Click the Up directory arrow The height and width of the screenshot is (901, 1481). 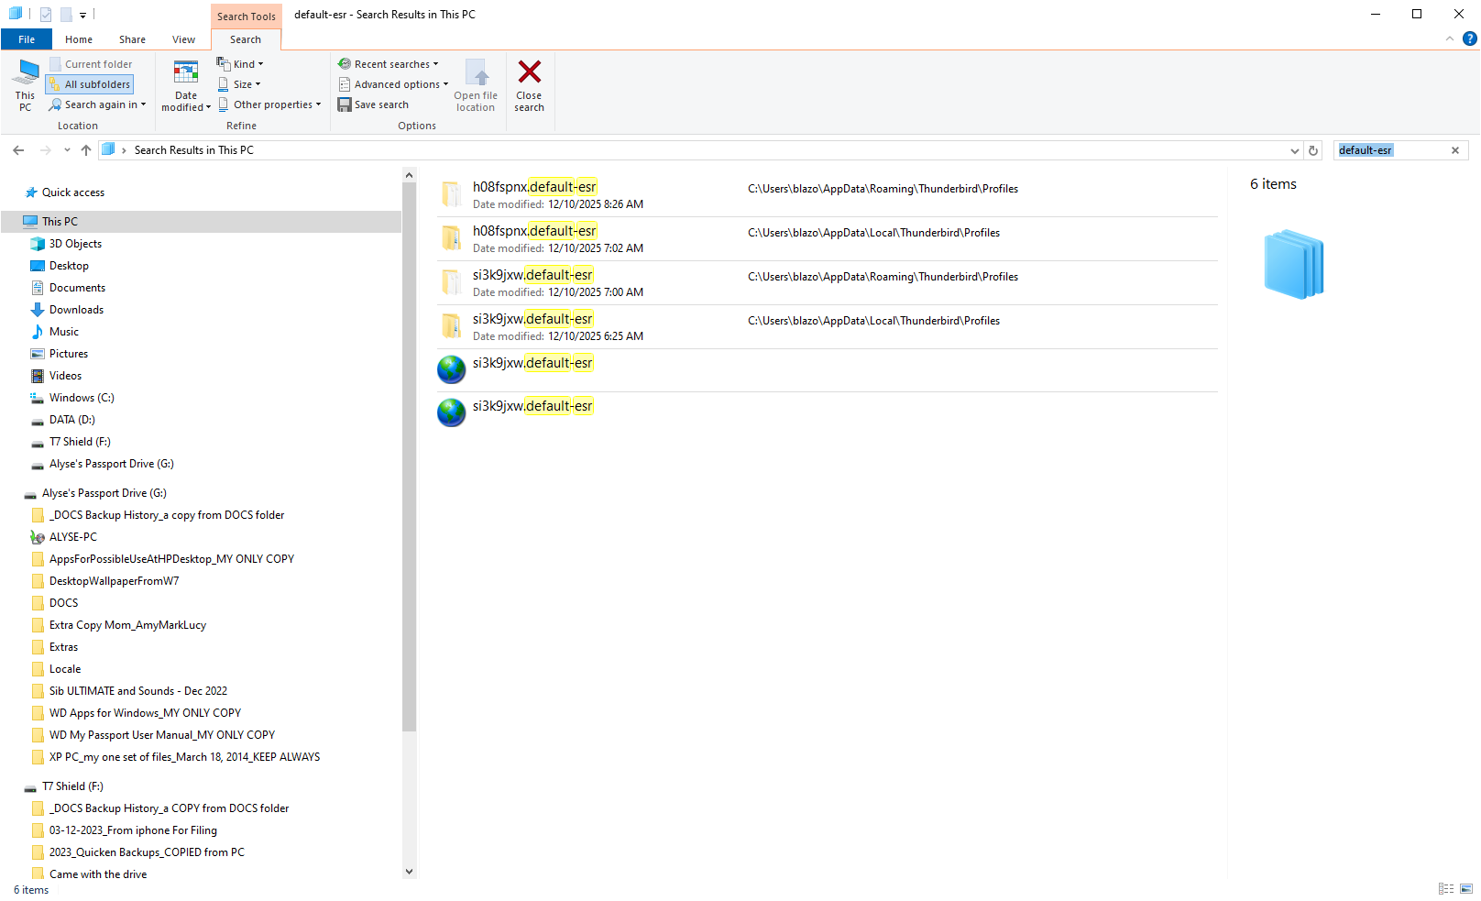[x=86, y=150]
